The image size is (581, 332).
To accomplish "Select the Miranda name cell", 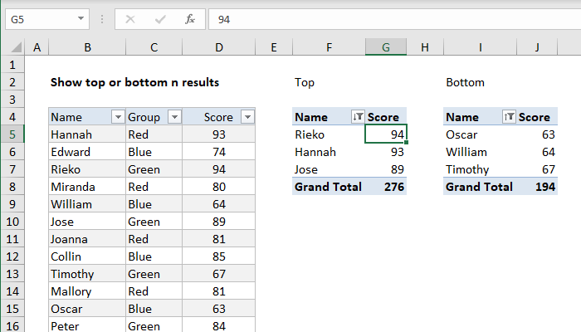I will pyautogui.click(x=87, y=187).
